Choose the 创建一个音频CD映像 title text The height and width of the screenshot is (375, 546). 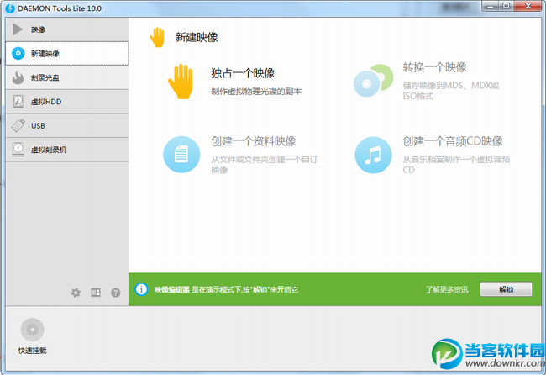(x=453, y=141)
